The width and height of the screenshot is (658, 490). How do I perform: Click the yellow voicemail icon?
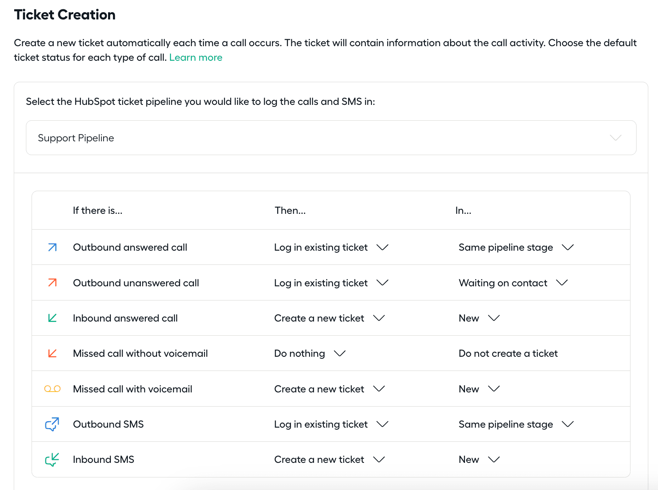[52, 389]
